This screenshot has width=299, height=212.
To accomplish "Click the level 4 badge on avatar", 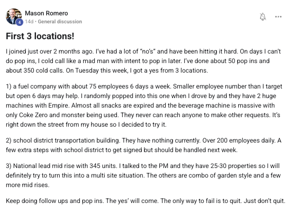I will tap(20, 22).
